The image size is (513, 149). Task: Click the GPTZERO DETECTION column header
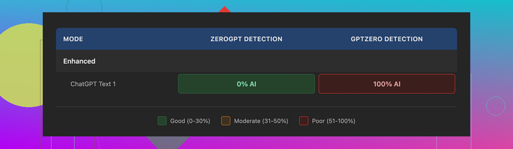387,39
